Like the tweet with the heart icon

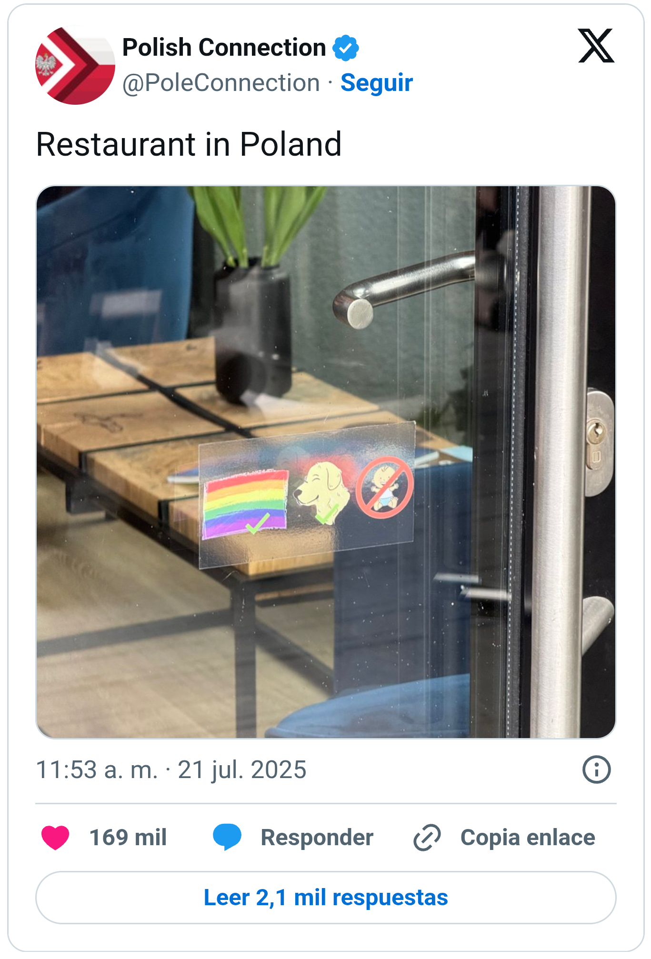[55, 838]
